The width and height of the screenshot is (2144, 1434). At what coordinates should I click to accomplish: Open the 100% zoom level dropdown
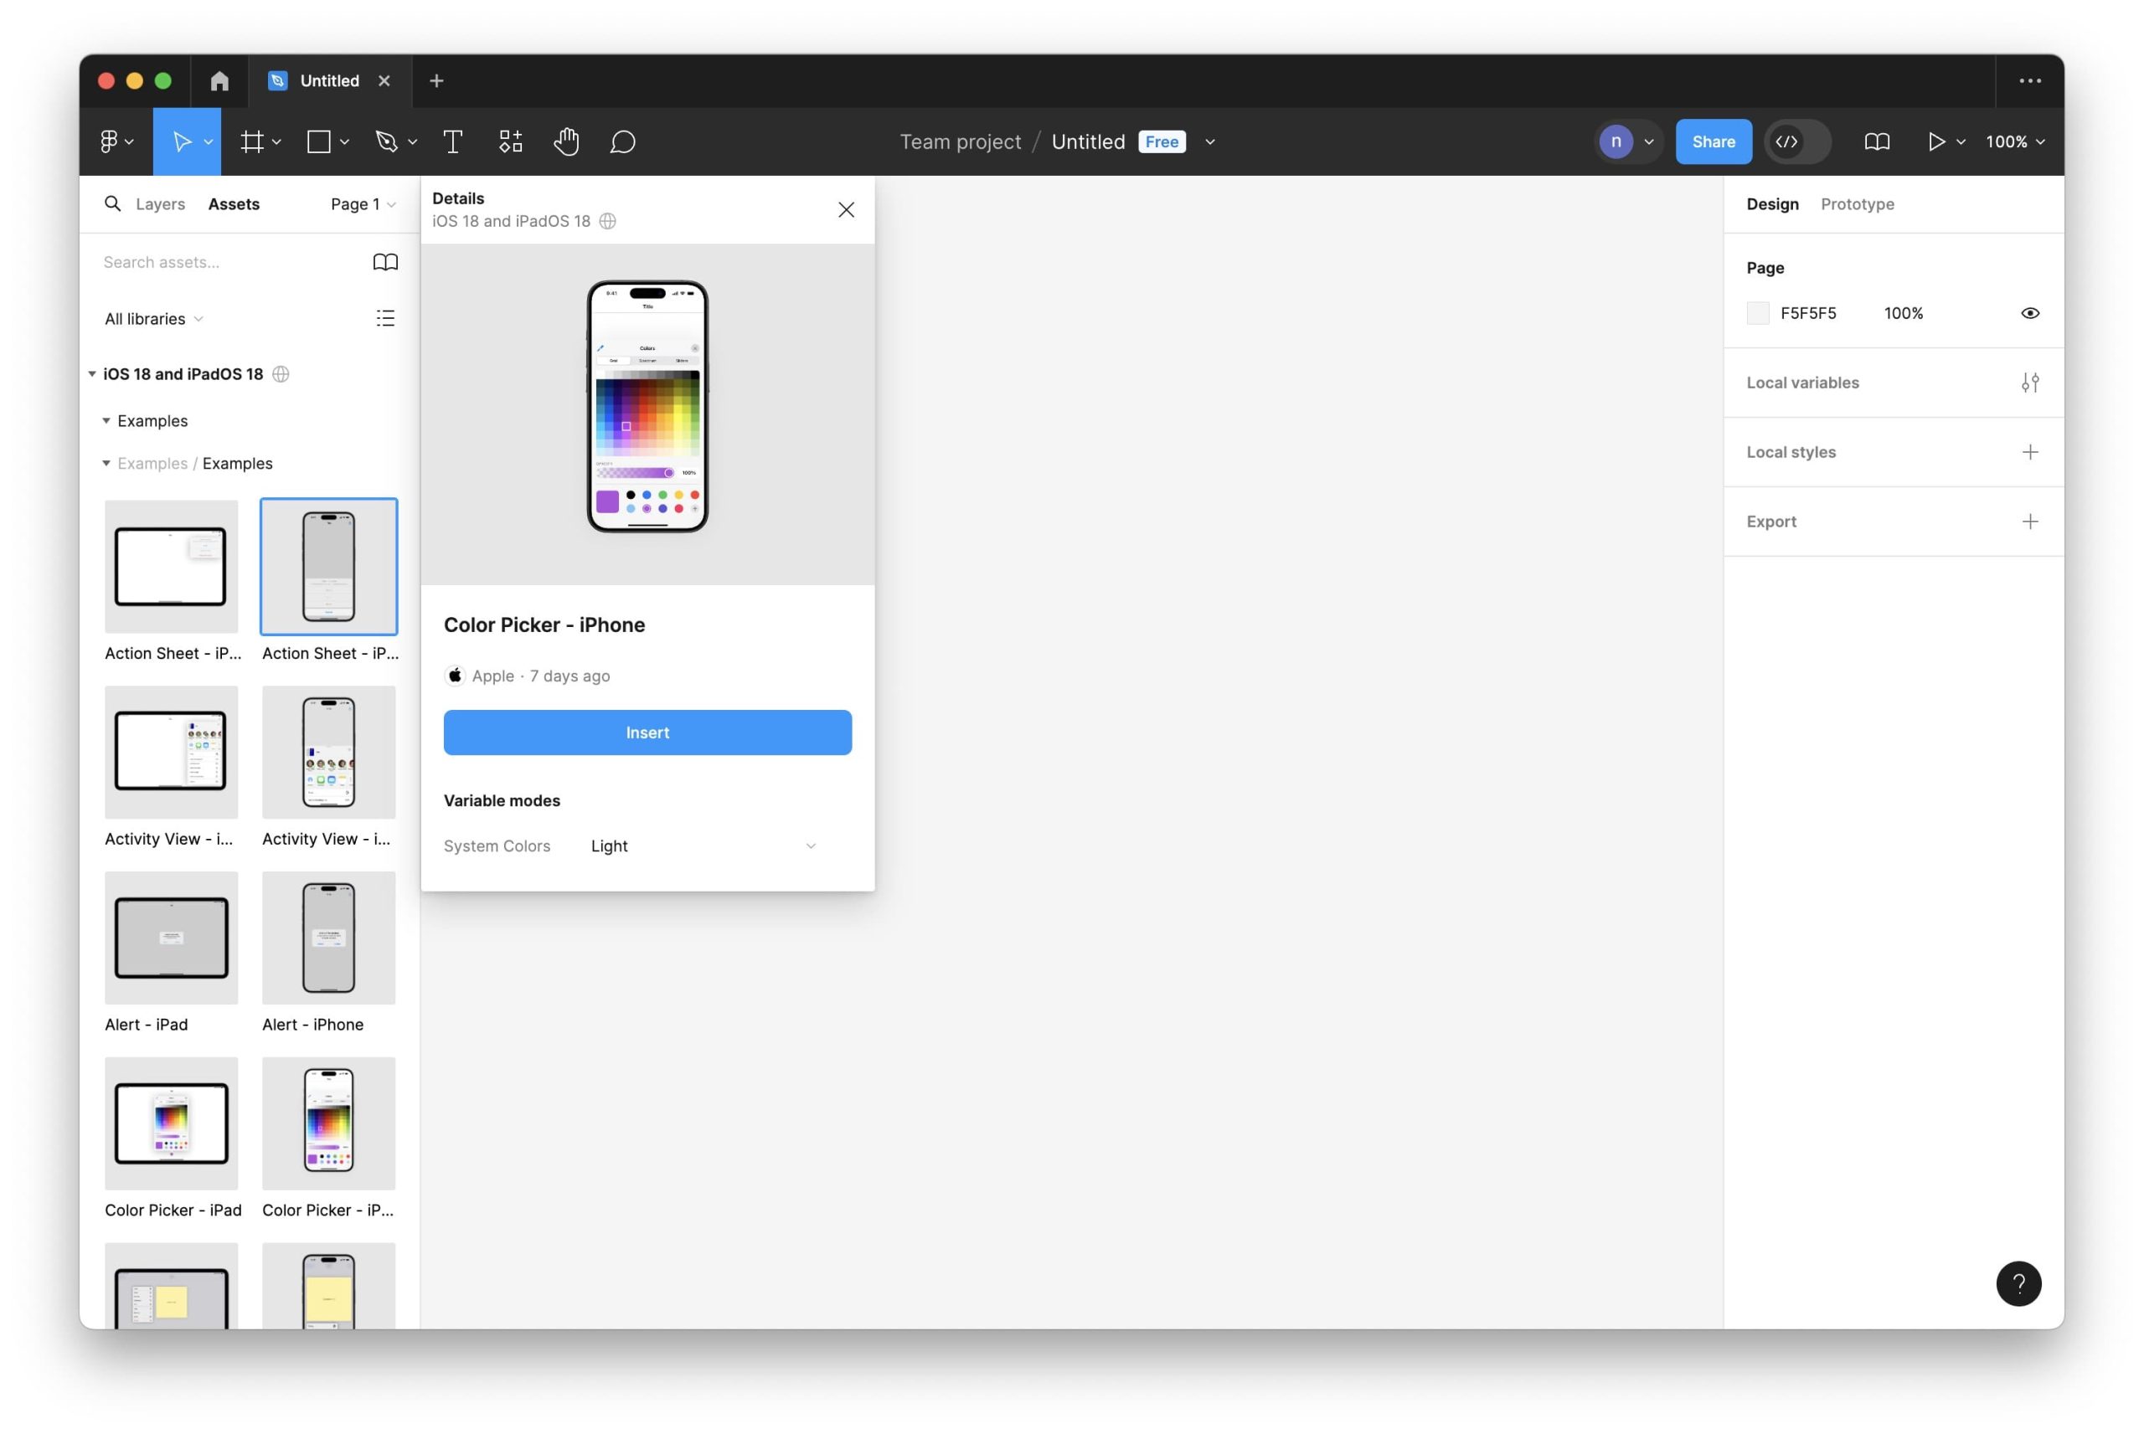[x=2014, y=141]
